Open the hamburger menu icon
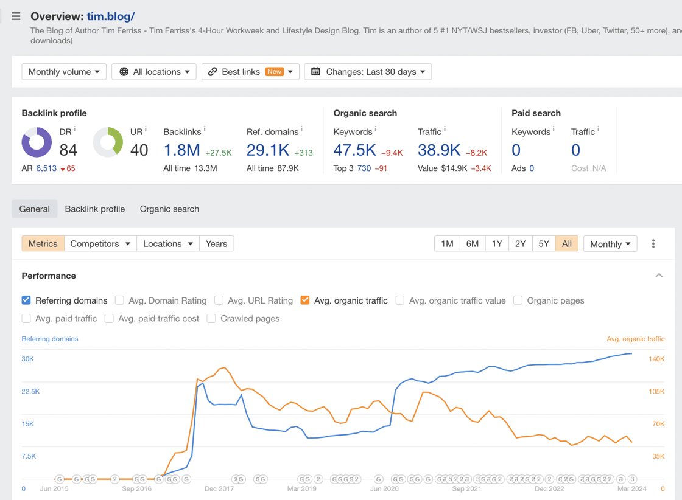The width and height of the screenshot is (682, 500). coord(16,16)
